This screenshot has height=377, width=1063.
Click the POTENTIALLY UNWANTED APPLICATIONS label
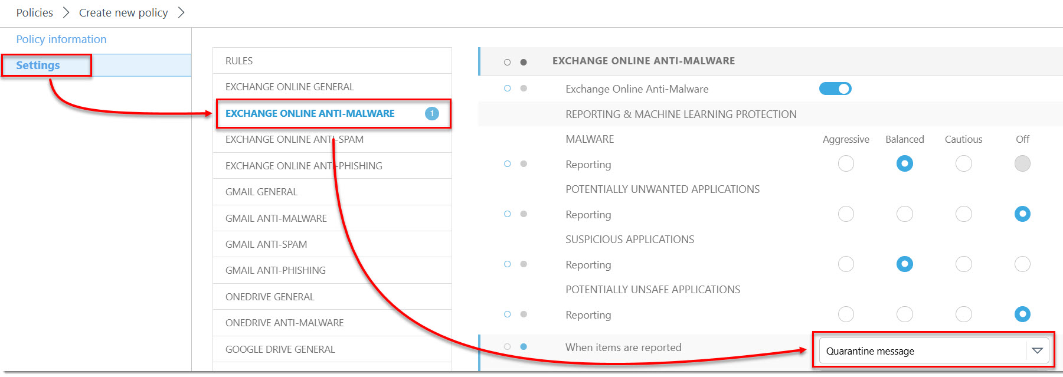coord(662,189)
